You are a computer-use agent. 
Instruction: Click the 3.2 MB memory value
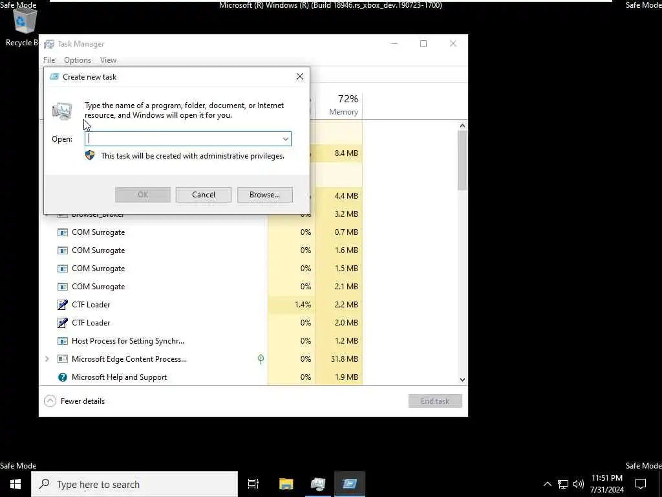[347, 214]
